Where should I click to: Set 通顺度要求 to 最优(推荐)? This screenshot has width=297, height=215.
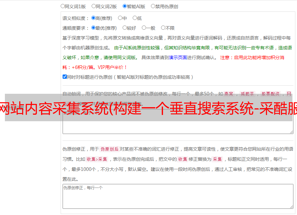point(93,28)
